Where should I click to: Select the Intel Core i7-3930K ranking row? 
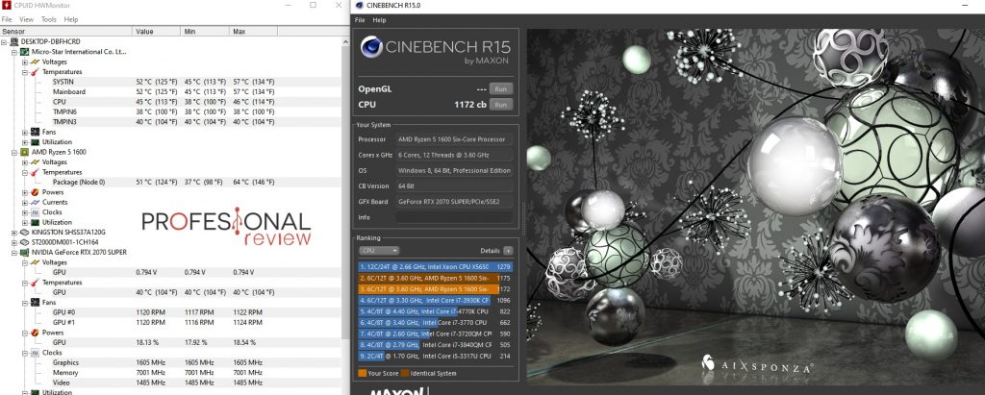[x=436, y=300]
